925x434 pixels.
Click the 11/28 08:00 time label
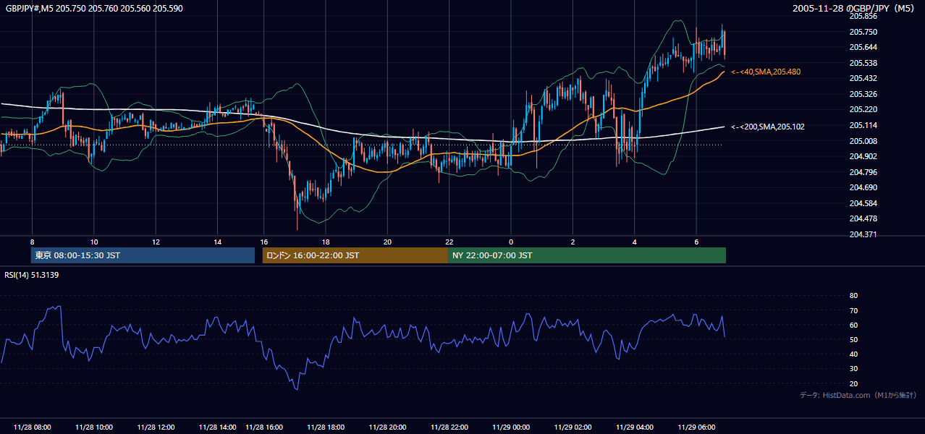[32, 427]
